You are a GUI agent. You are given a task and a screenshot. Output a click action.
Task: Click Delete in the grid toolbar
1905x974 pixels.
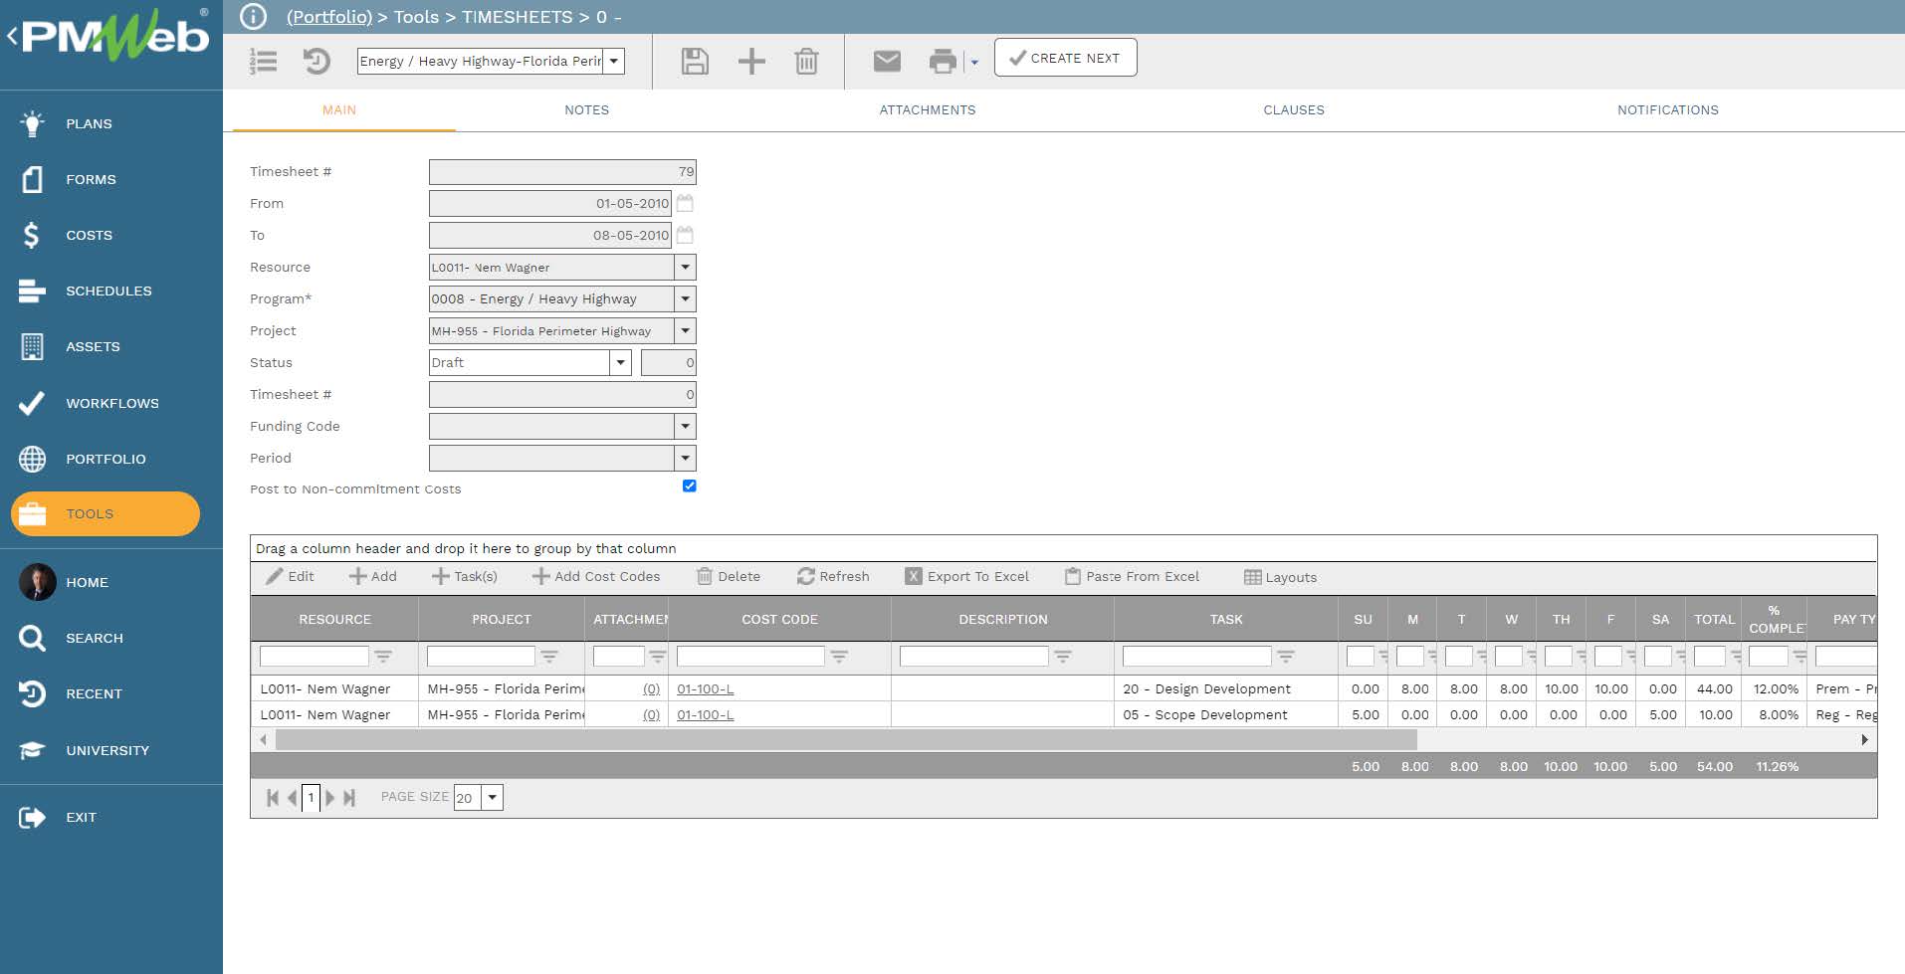pyautogui.click(x=729, y=576)
